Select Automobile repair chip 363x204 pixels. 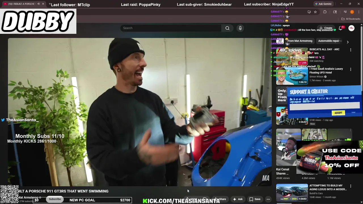329,41
